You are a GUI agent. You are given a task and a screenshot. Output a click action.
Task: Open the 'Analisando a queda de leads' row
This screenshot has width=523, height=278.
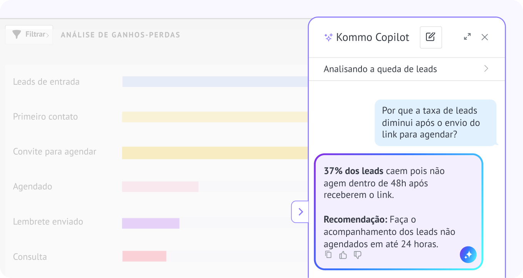coord(407,69)
